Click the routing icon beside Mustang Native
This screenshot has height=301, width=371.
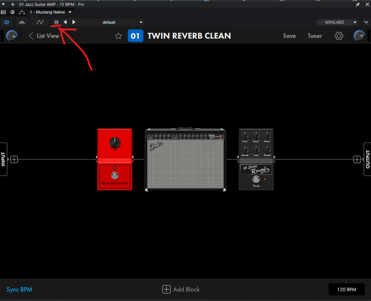pyautogui.click(x=22, y=12)
